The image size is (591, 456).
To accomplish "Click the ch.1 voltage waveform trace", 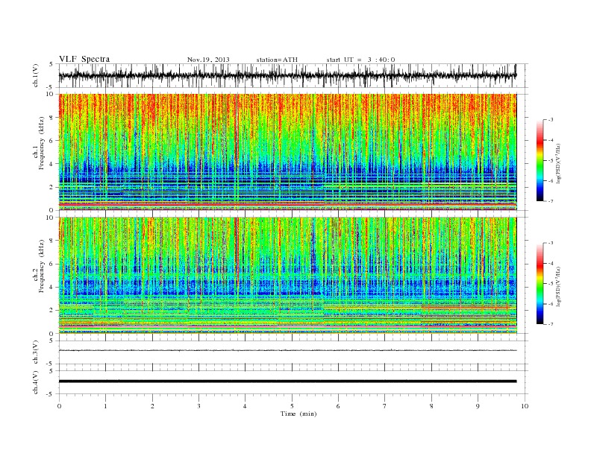I will 287,75.
